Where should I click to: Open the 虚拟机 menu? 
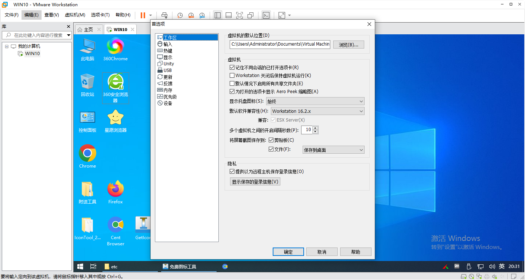75,15
